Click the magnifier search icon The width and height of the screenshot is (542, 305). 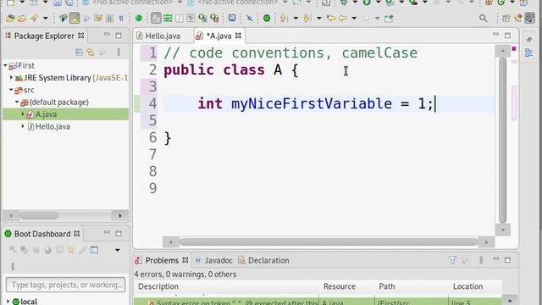(484, 18)
